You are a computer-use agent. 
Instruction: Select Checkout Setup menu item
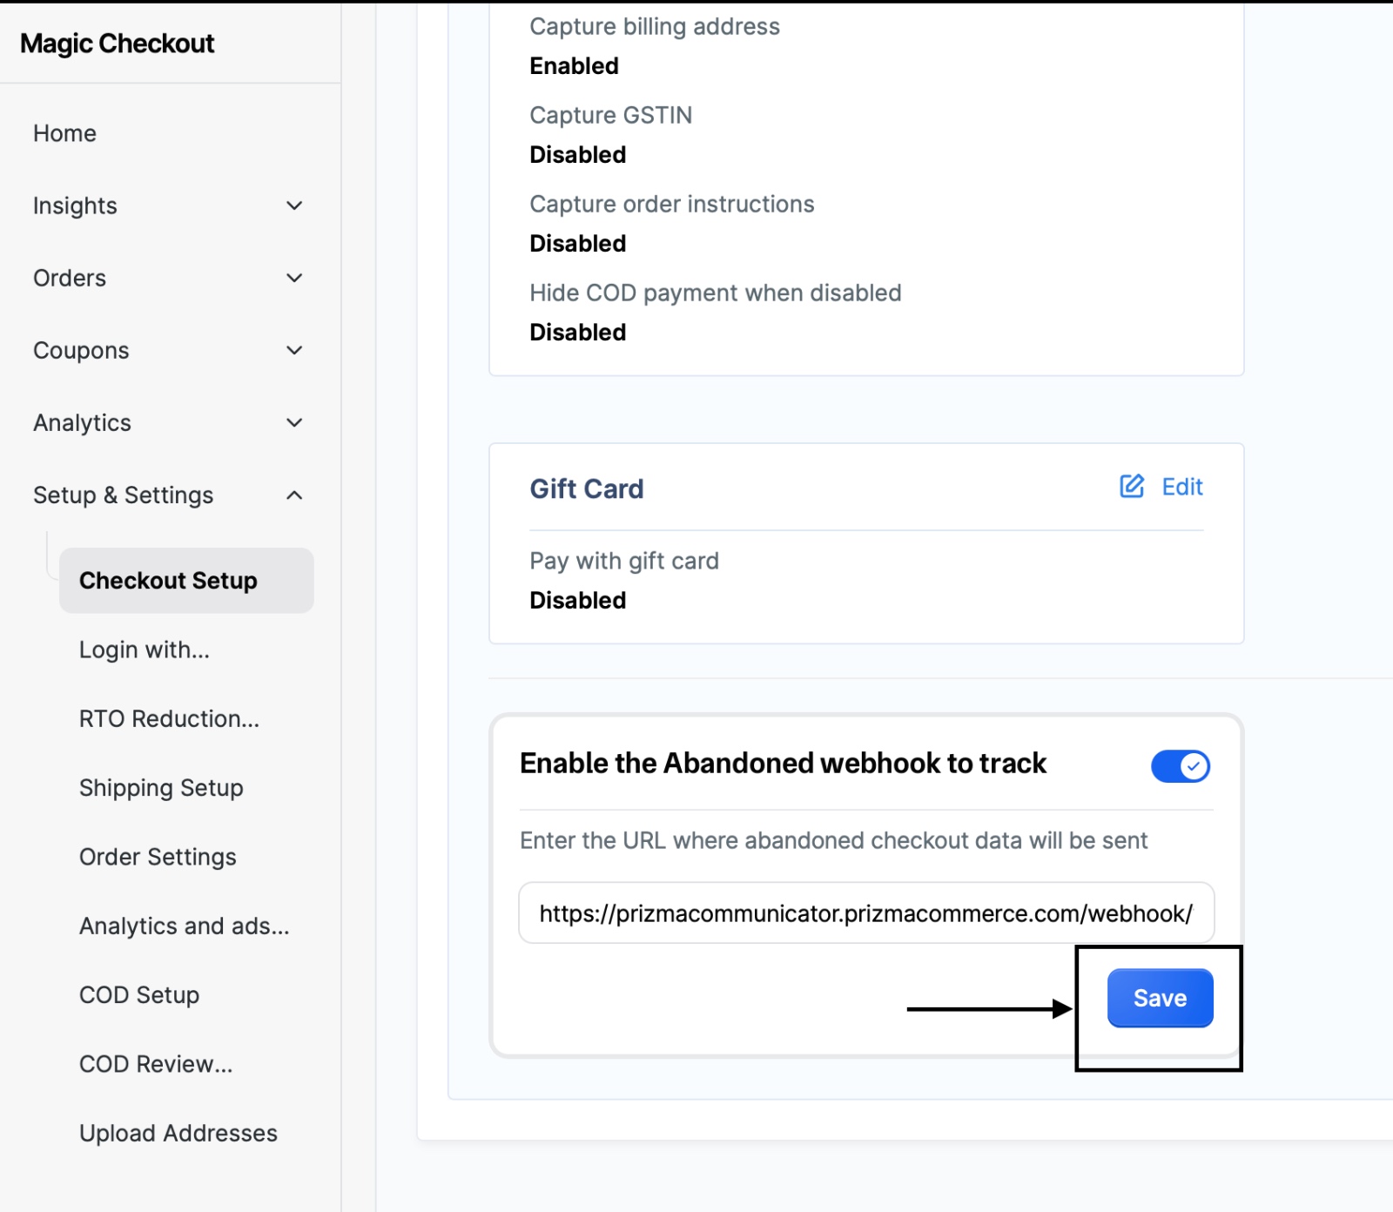pos(168,581)
